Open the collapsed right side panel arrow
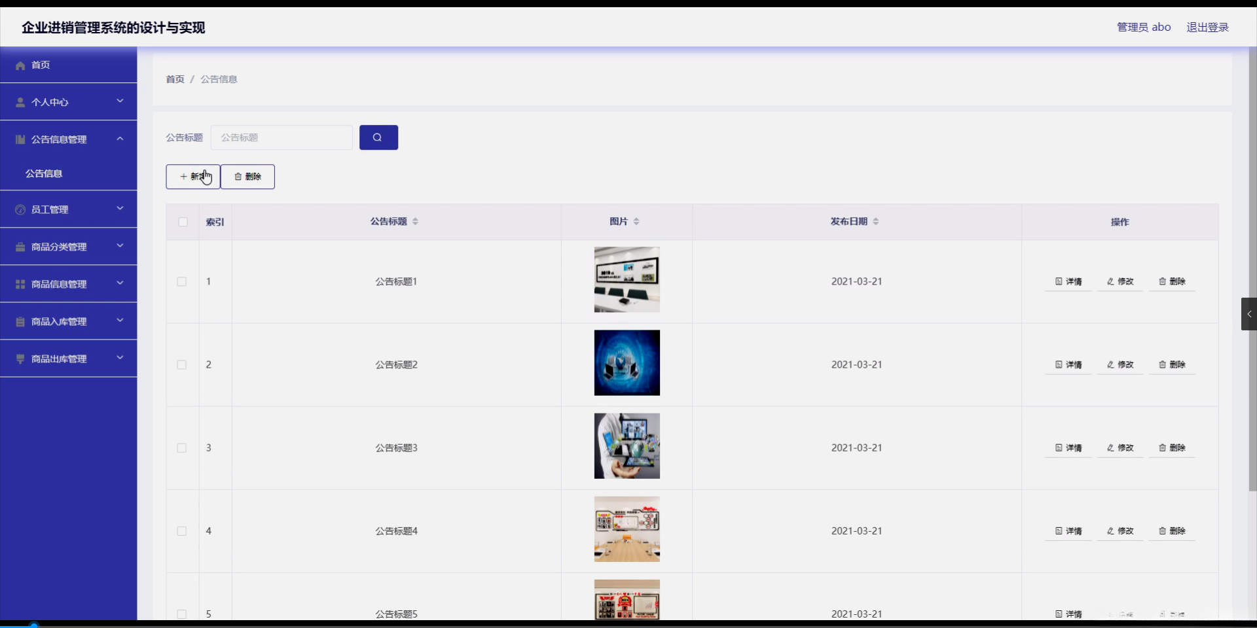This screenshot has width=1257, height=628. (1248, 314)
